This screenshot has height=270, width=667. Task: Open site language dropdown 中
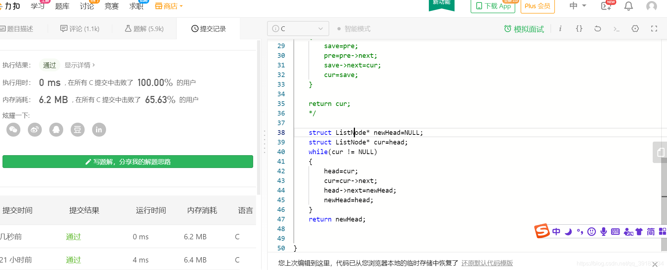(x=578, y=6)
